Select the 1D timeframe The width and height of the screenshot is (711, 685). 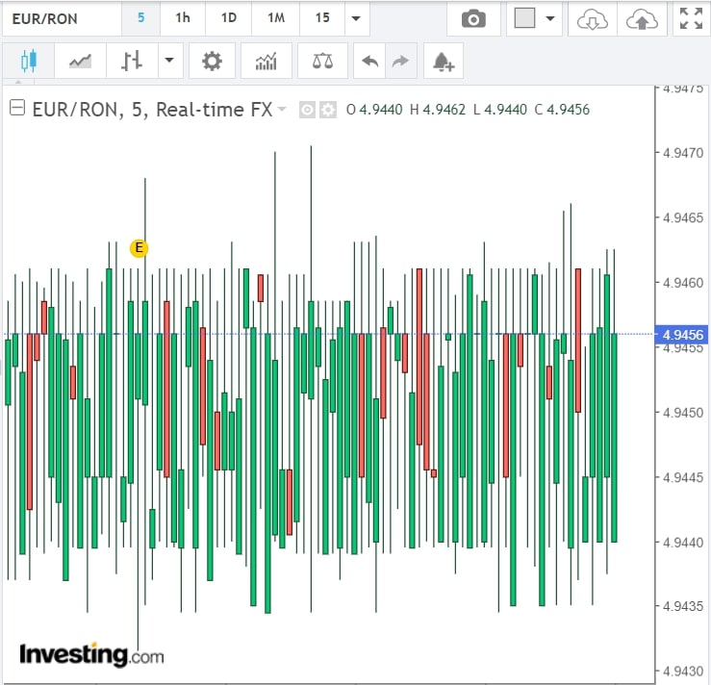click(228, 18)
